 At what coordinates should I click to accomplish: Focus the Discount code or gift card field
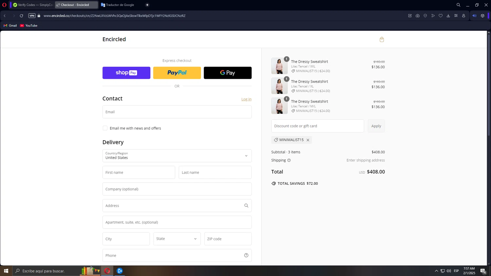[x=318, y=126]
